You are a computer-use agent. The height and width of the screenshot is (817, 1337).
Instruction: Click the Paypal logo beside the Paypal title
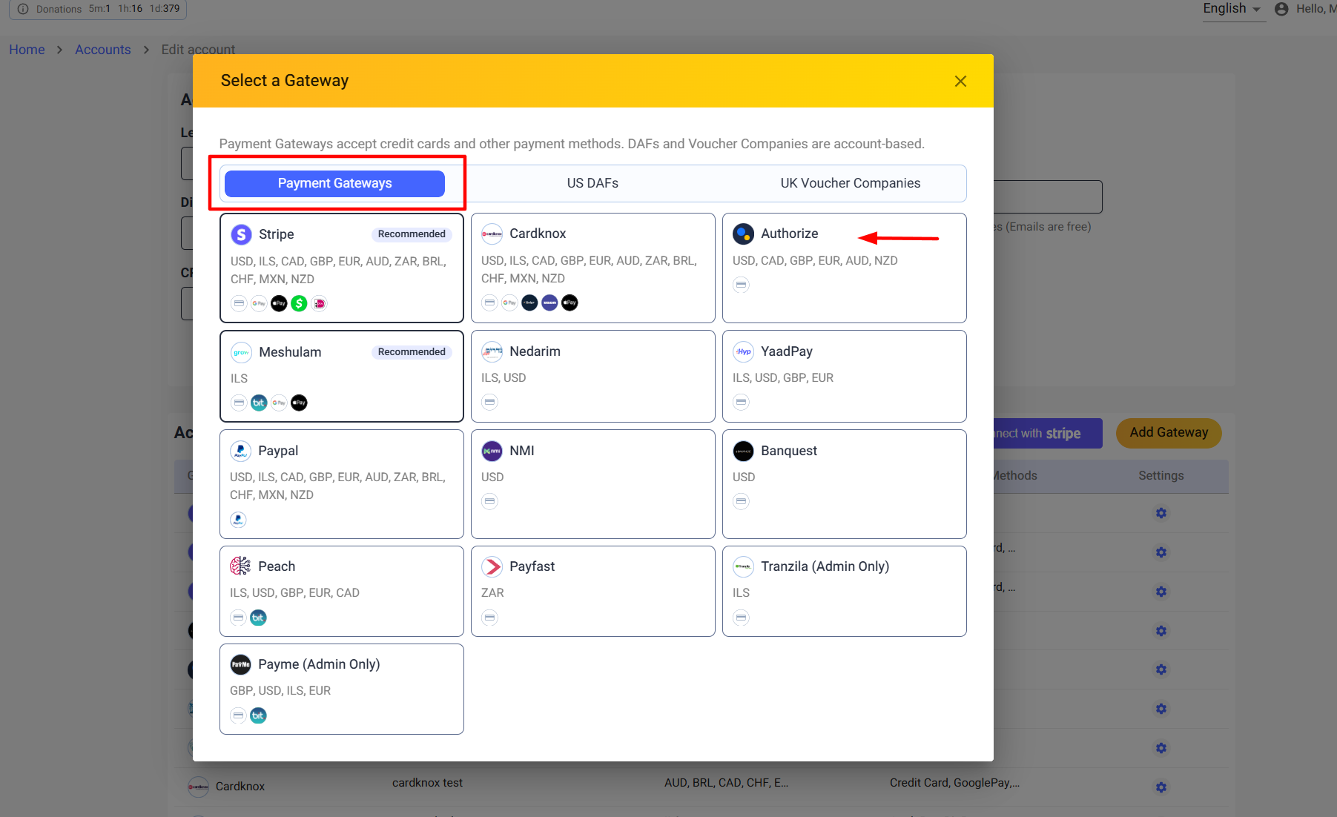[x=240, y=451]
